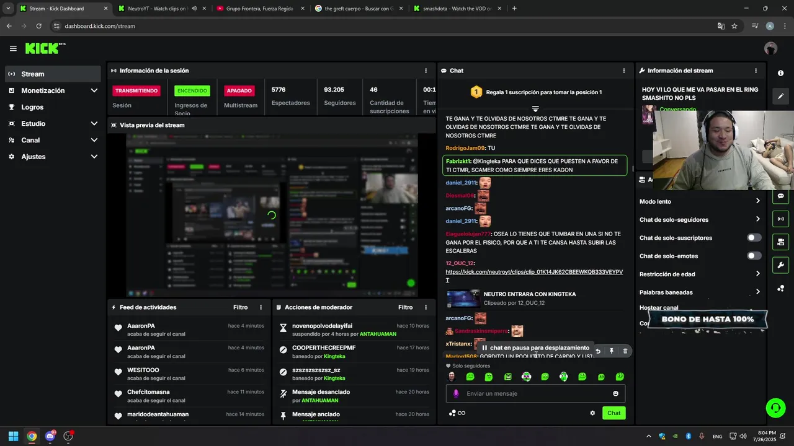Open the user avatar menu in Kick header
This screenshot has width=794, height=446.
tap(770, 48)
